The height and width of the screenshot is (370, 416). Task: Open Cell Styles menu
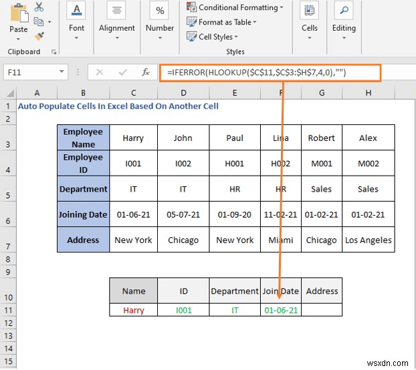click(212, 37)
